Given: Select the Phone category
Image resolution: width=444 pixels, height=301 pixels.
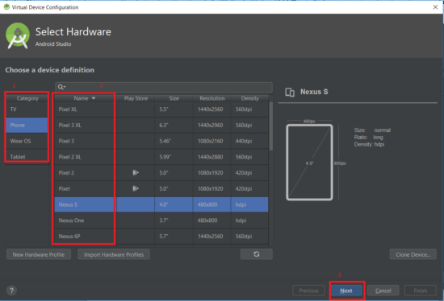Looking at the screenshot, I should (27, 125).
